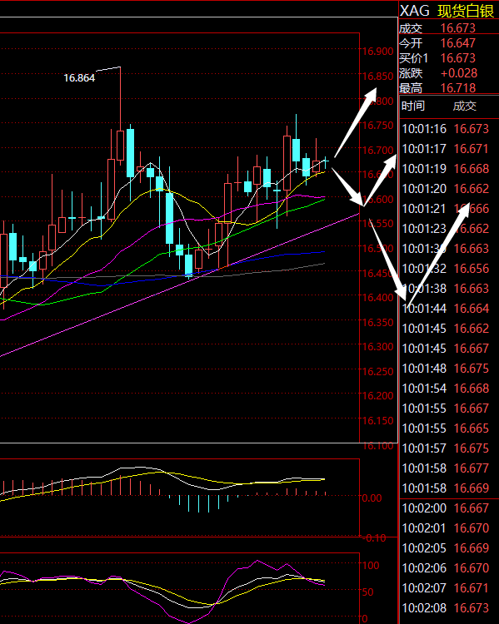Click the 10:02:01 trade at 16.670

449,528
